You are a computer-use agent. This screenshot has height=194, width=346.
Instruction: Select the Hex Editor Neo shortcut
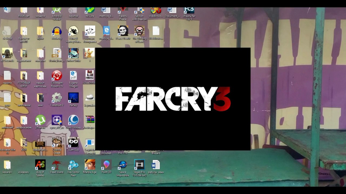tap(73, 168)
